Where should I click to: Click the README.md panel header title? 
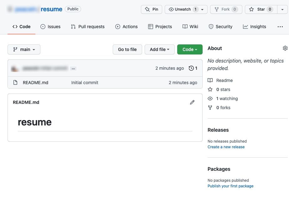26,102
